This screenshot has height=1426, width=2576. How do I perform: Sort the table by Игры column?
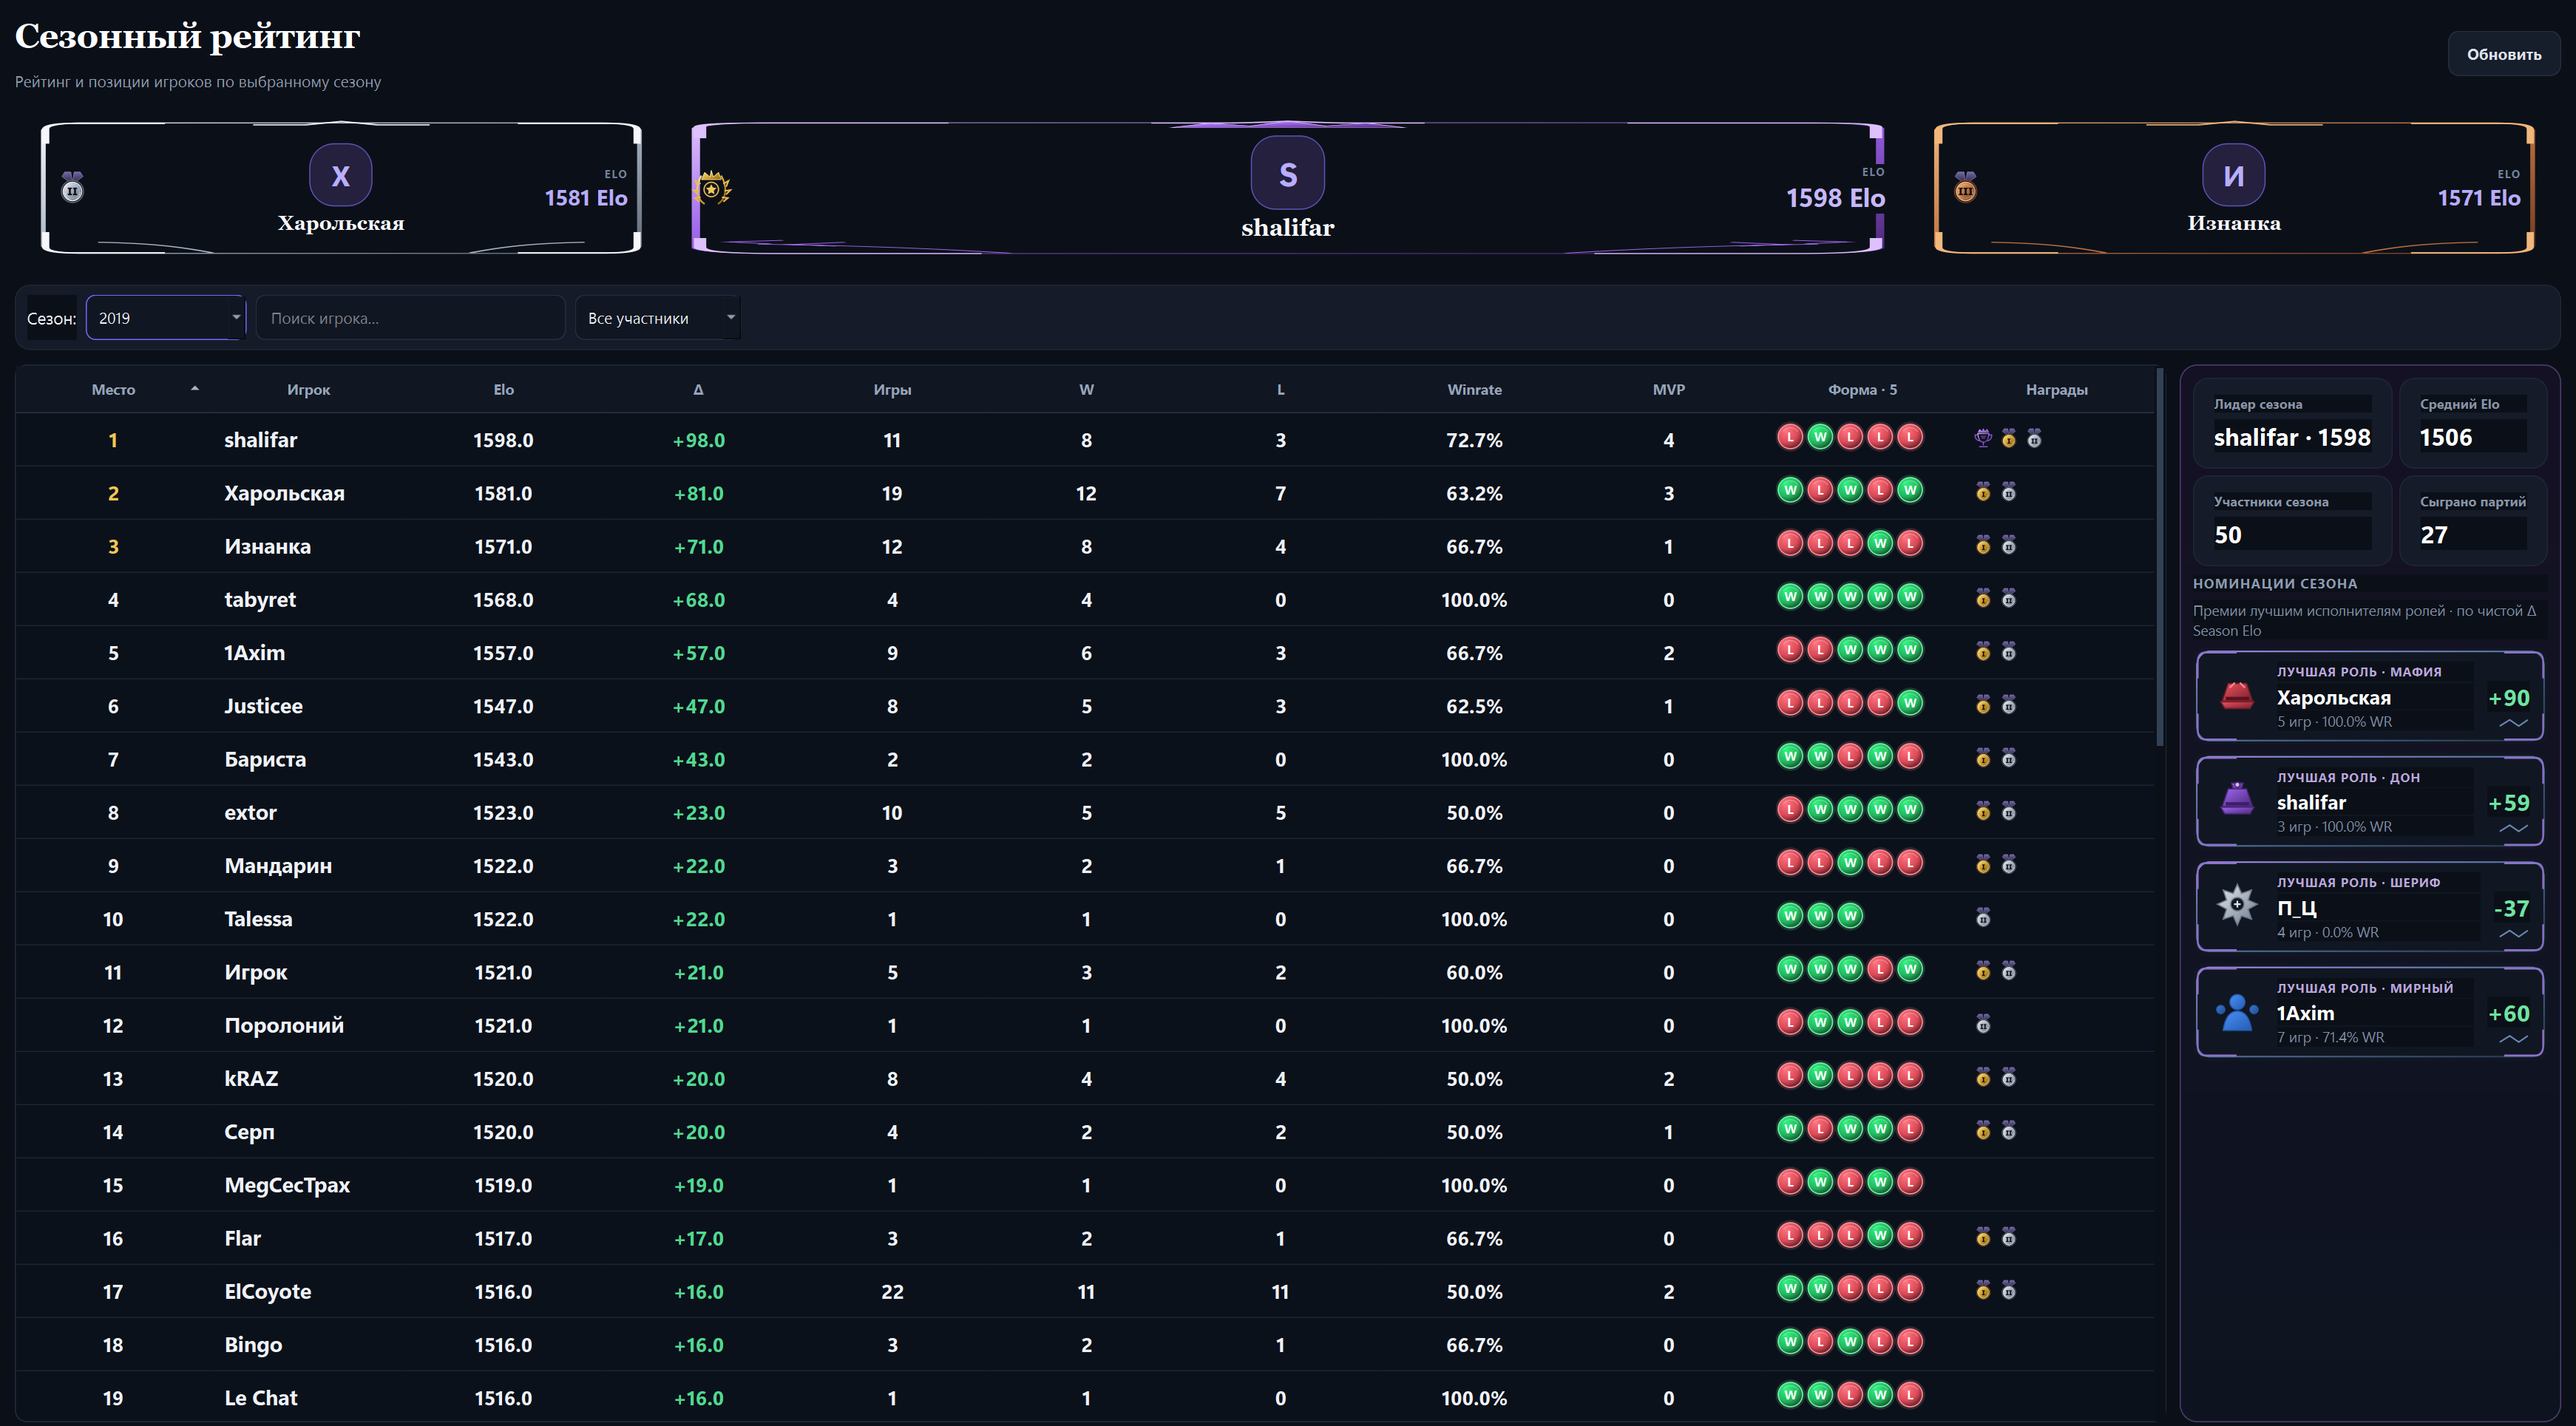(892, 390)
